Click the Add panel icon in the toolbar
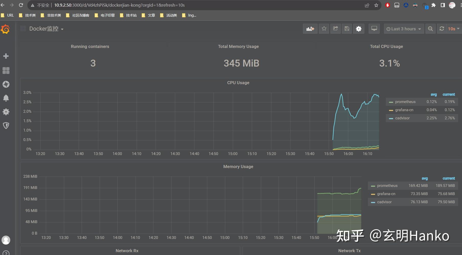The width and height of the screenshot is (462, 255). tap(310, 29)
